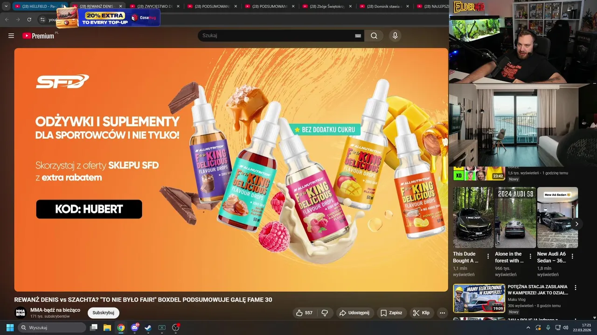Open site information icon in address bar

click(42, 20)
